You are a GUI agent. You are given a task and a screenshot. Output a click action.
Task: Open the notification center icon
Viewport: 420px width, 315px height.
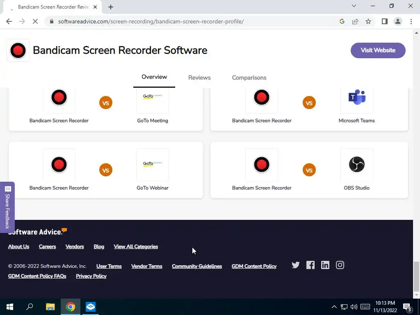click(407, 308)
